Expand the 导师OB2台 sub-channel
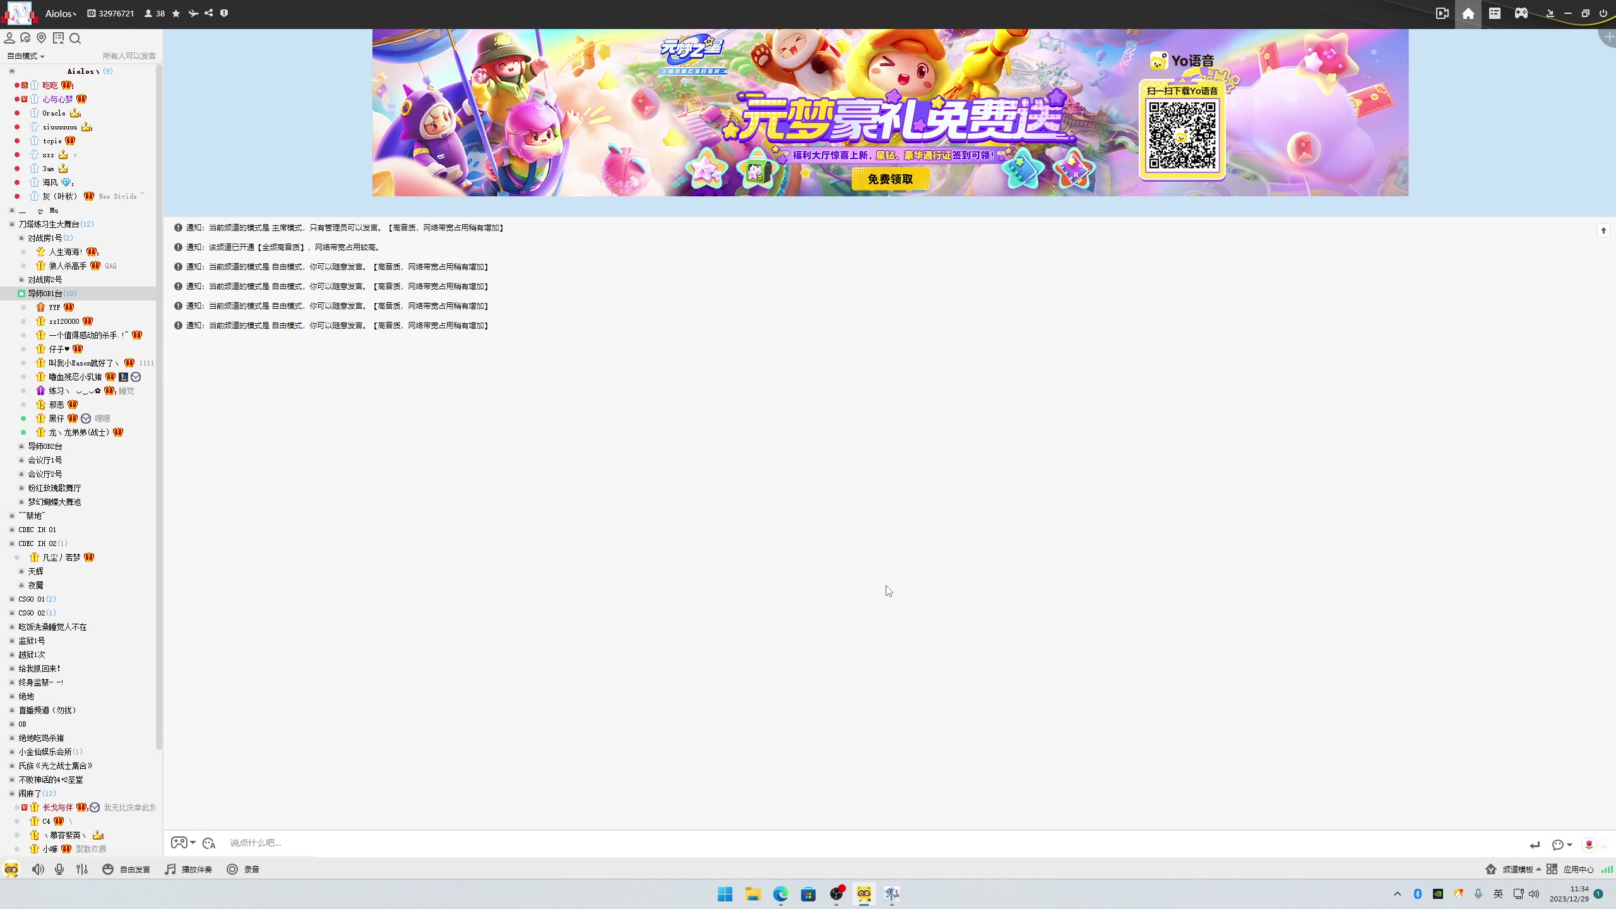 (21, 446)
